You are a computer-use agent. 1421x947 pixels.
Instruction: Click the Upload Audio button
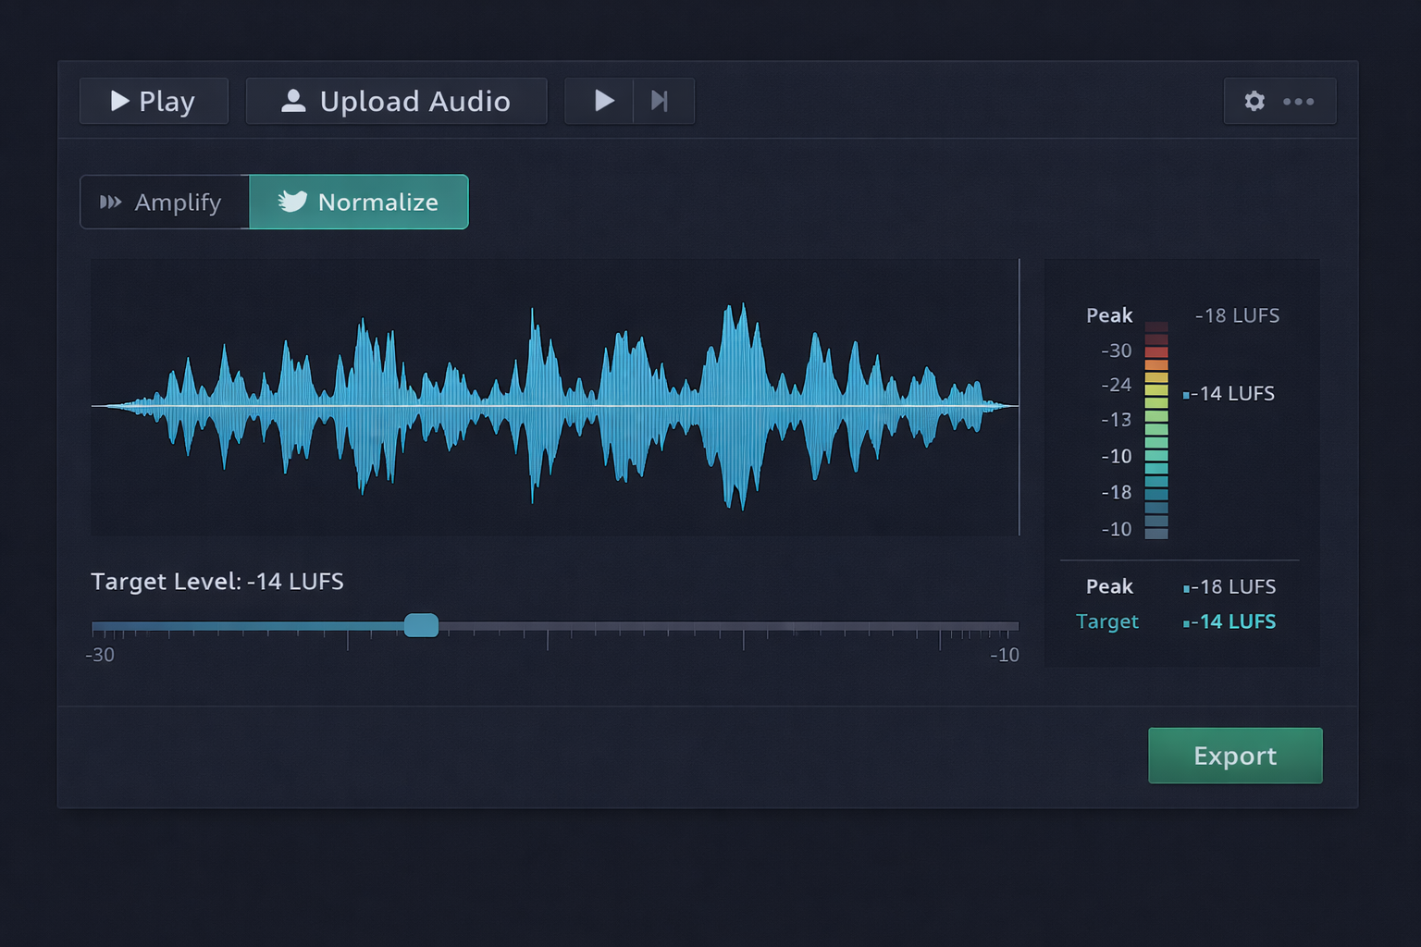click(396, 101)
